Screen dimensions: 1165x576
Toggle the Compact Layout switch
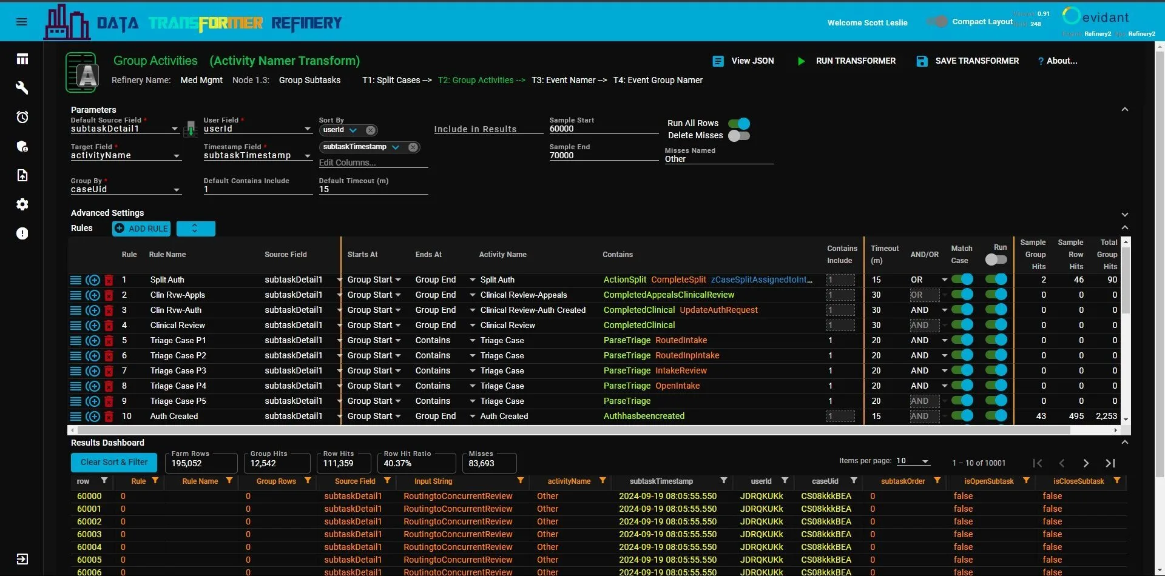(937, 22)
